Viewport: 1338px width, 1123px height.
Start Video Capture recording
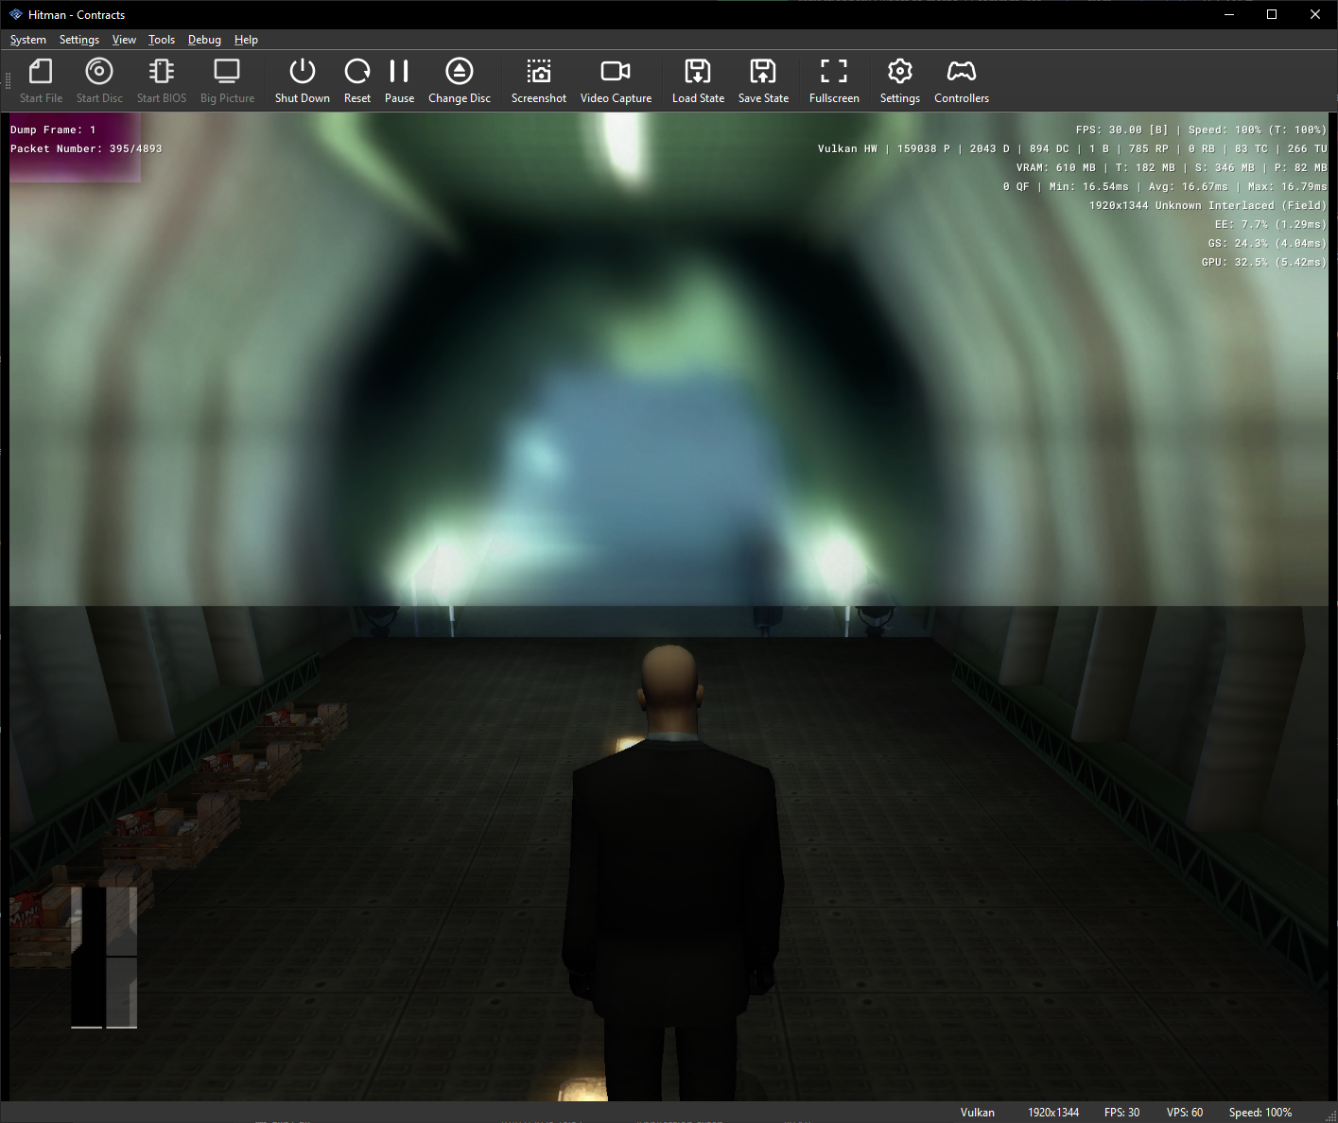pos(616,81)
